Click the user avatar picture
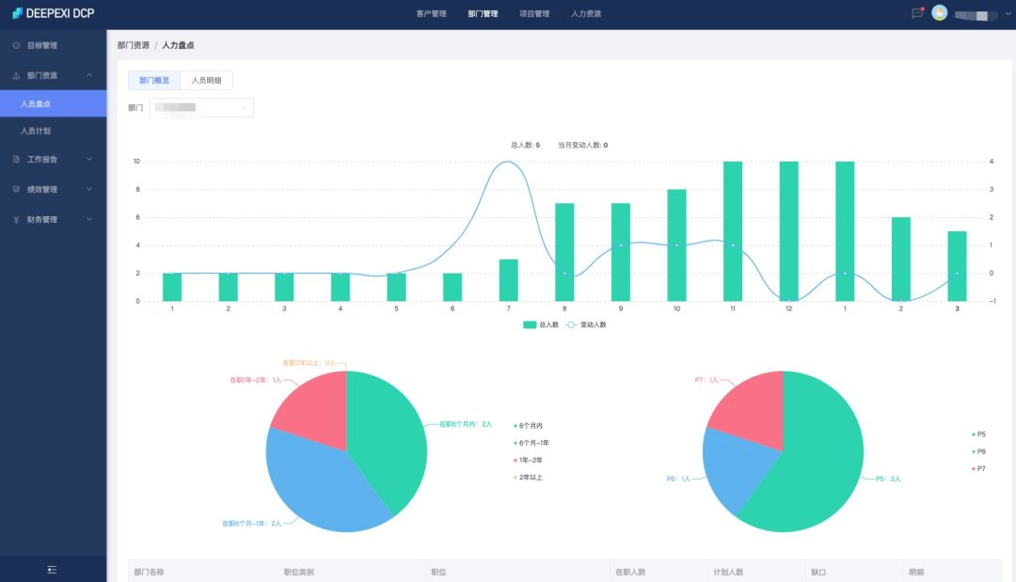The width and height of the screenshot is (1016, 582). click(x=940, y=13)
